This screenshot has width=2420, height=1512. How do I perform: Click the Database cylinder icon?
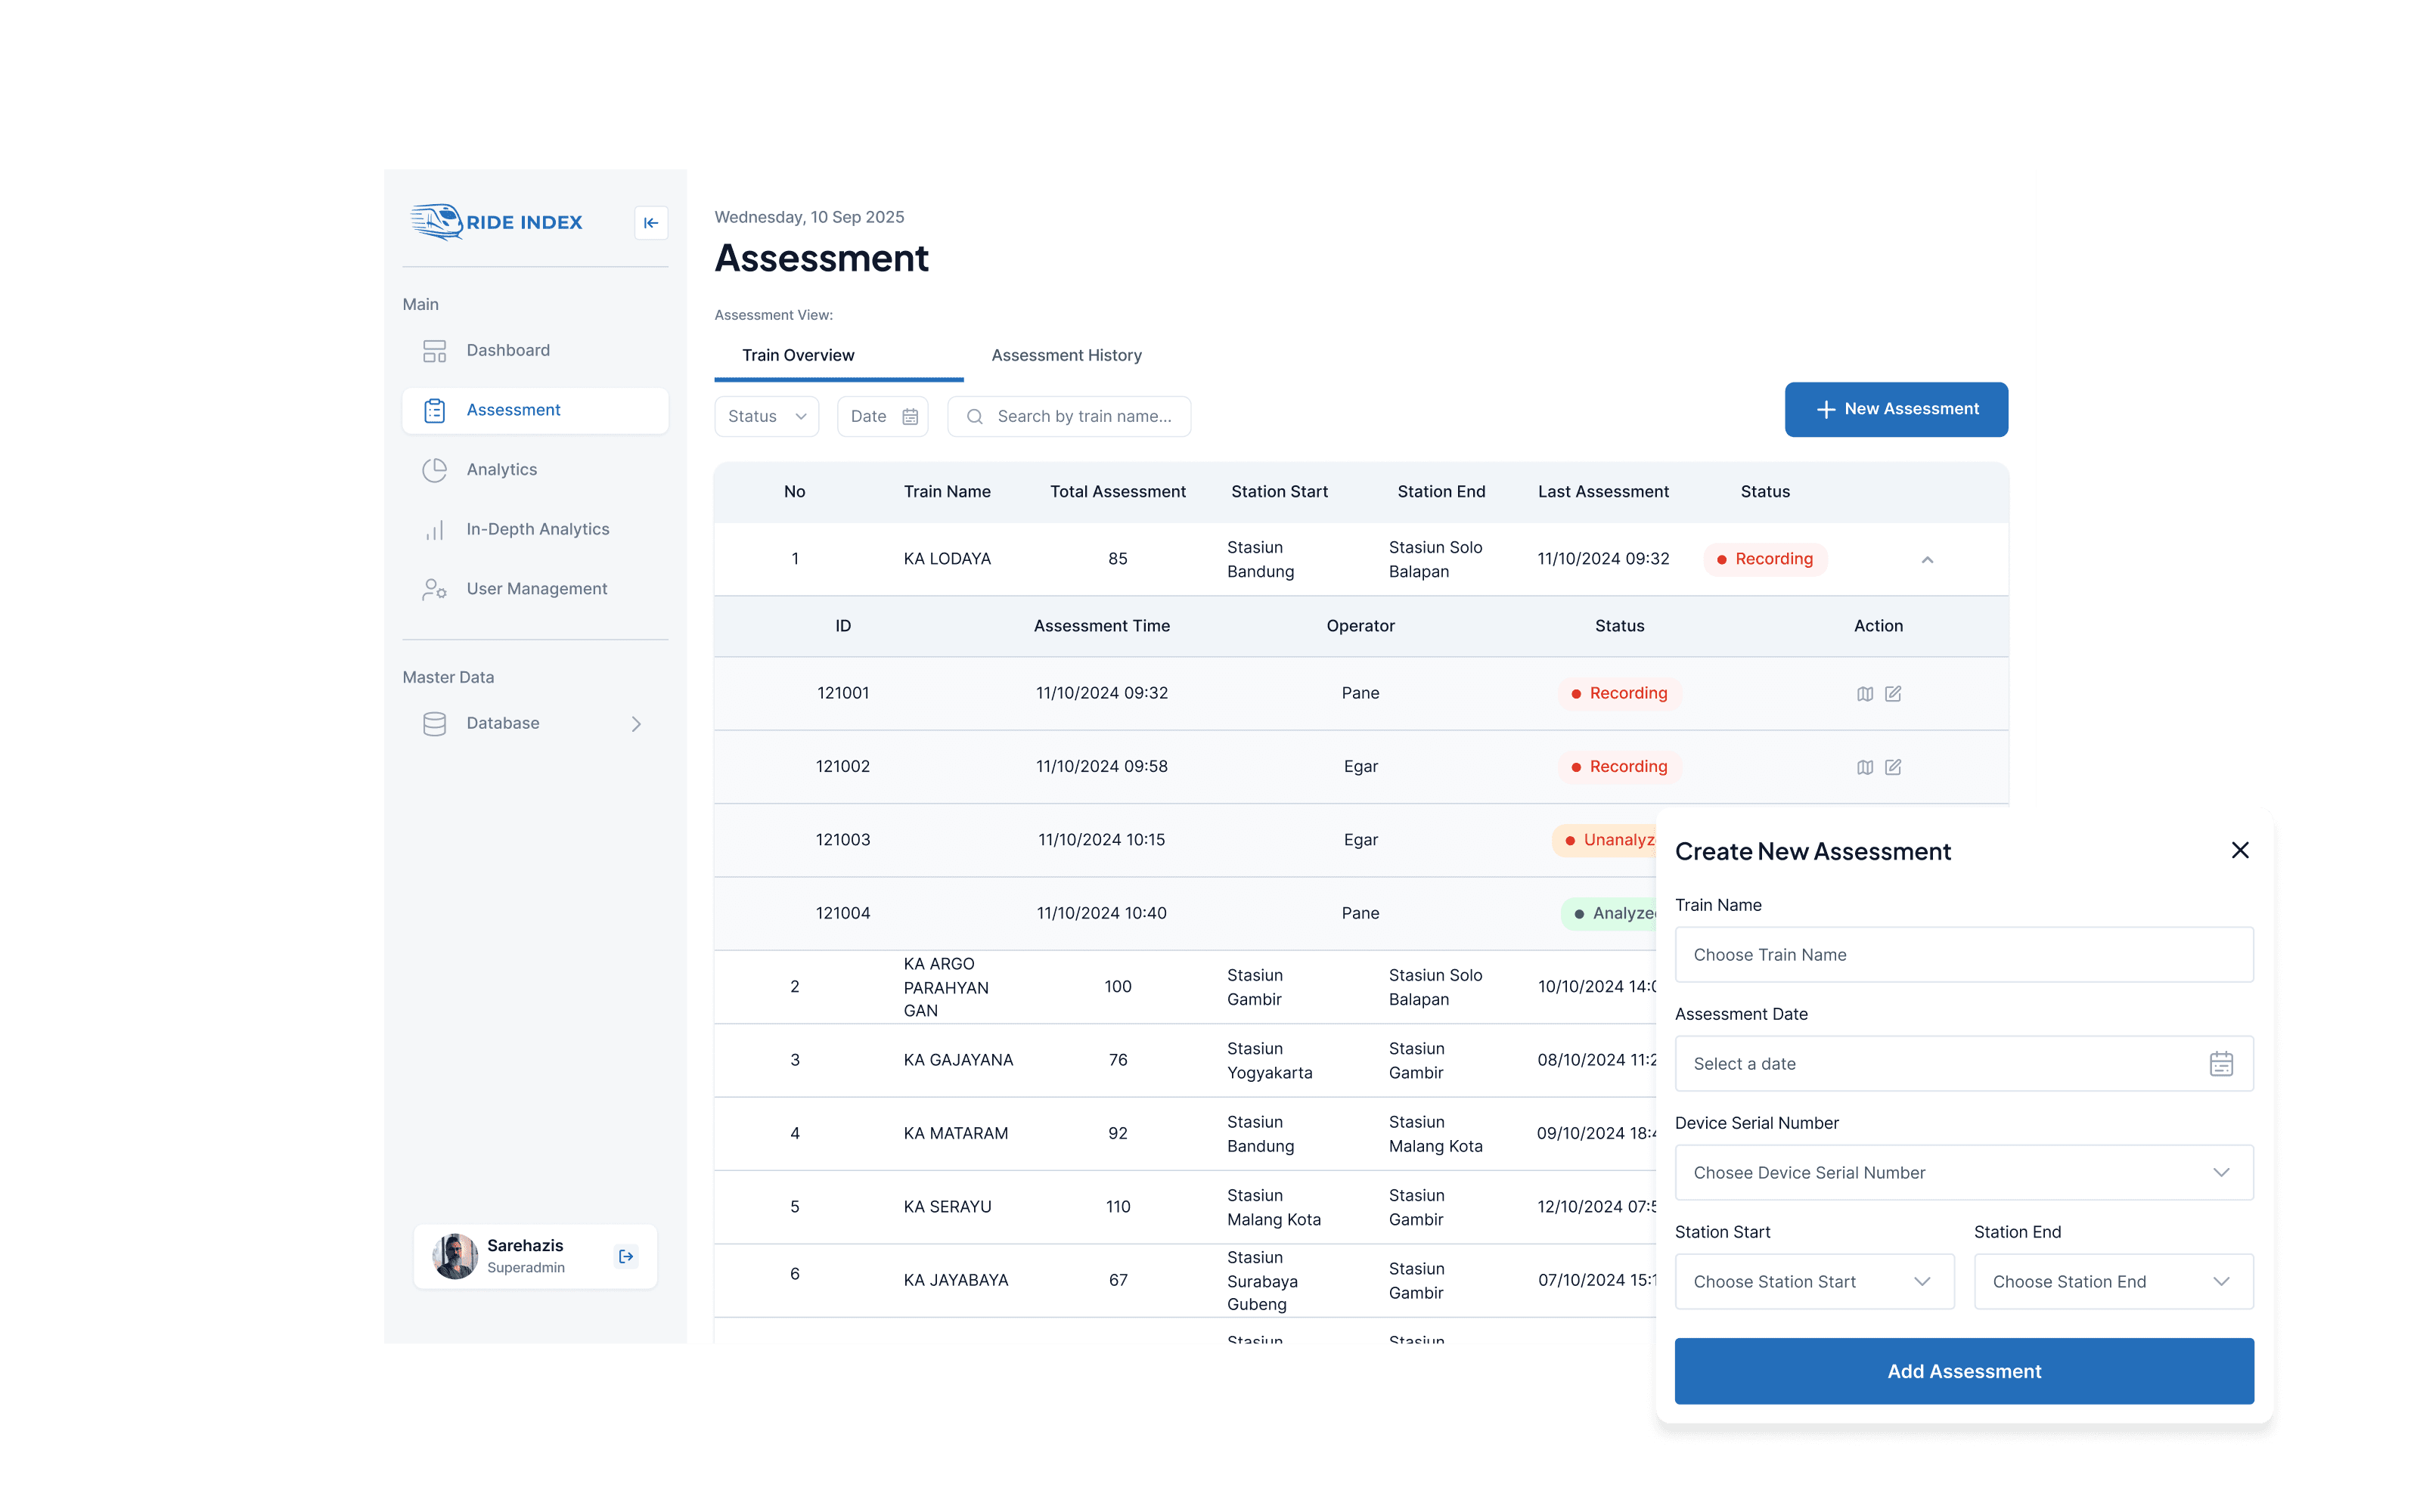(x=434, y=724)
